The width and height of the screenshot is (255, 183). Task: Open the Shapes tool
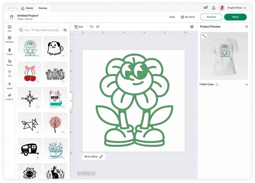[10, 63]
